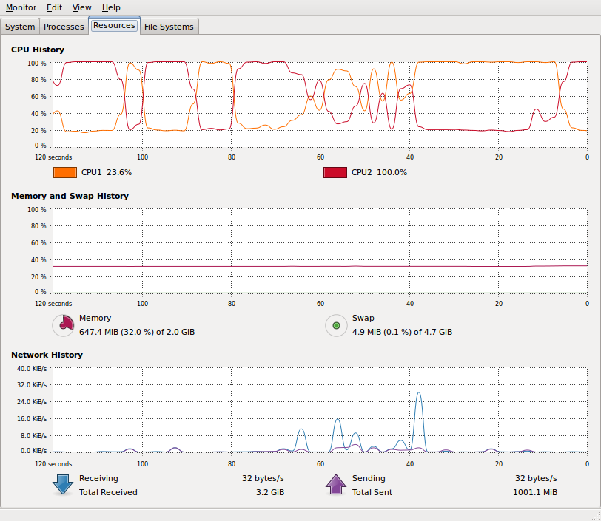Screen dimensions: 601x521
Task: Switch to the System tab
Action: coord(20,27)
